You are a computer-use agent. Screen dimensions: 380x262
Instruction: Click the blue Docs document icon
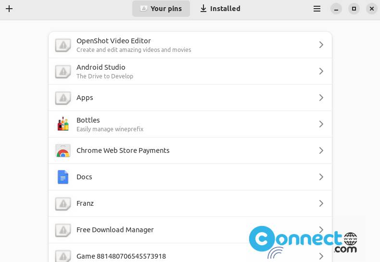coord(63,177)
